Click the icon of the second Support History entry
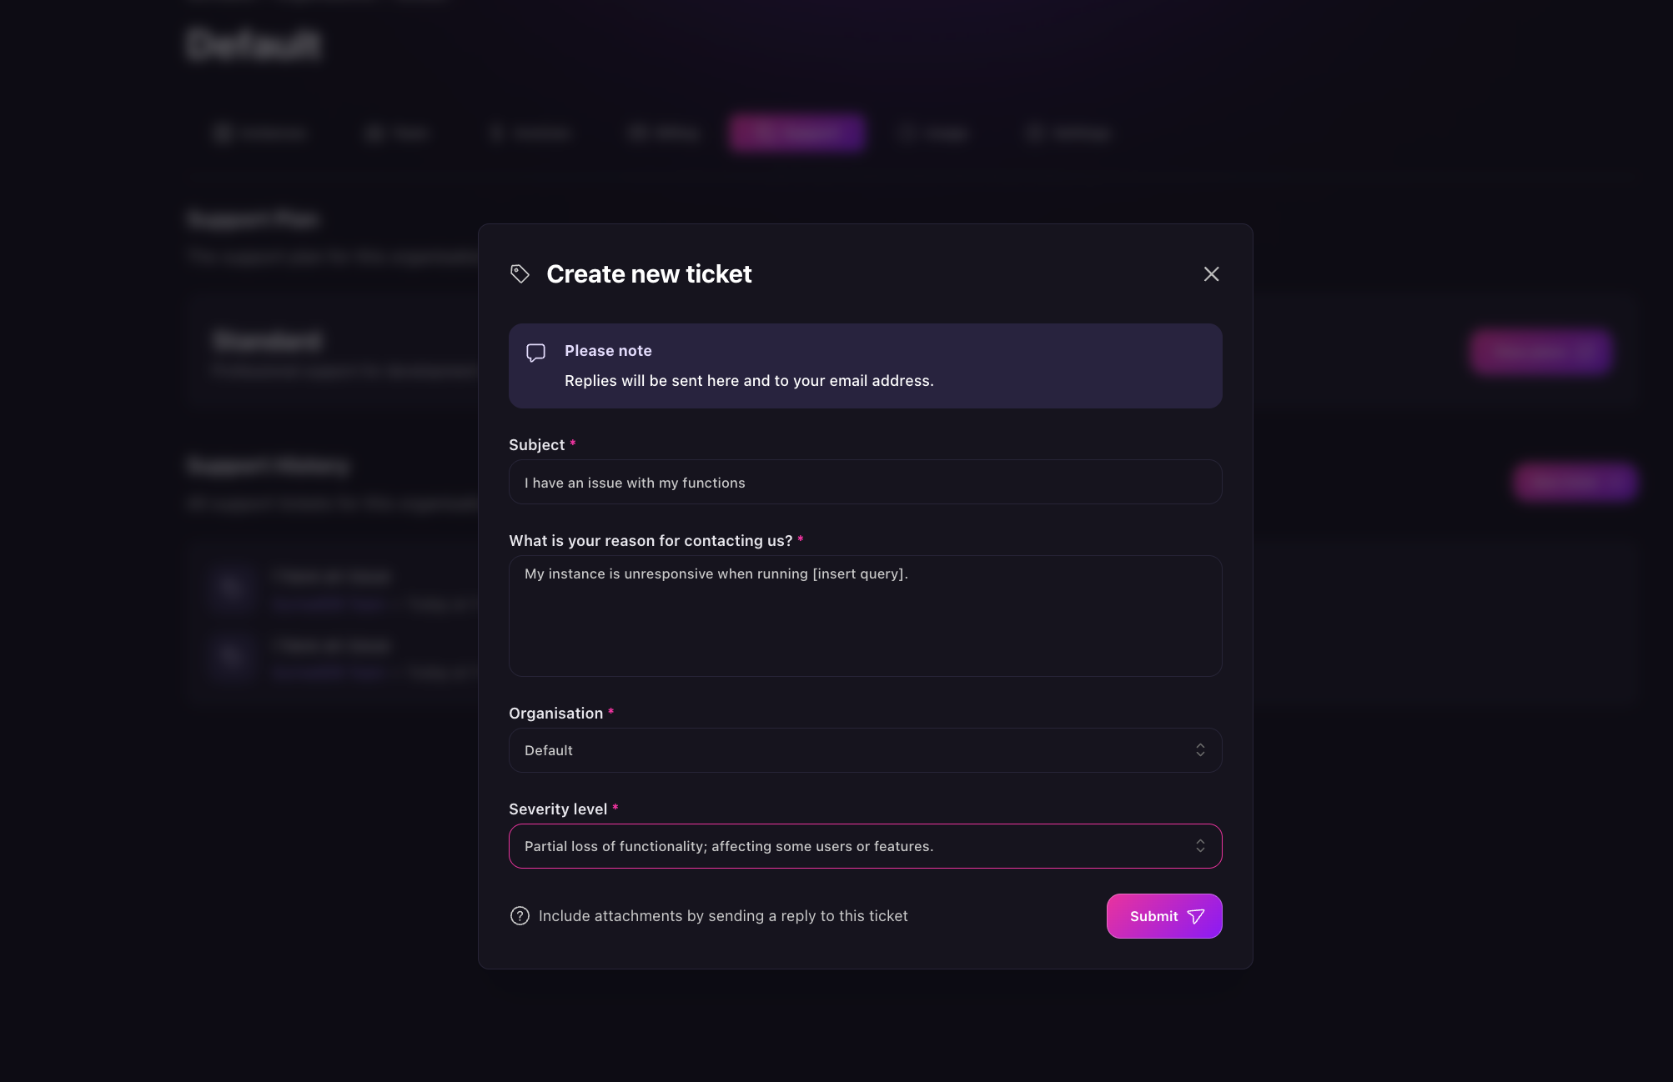The width and height of the screenshot is (1673, 1082). pos(232,658)
